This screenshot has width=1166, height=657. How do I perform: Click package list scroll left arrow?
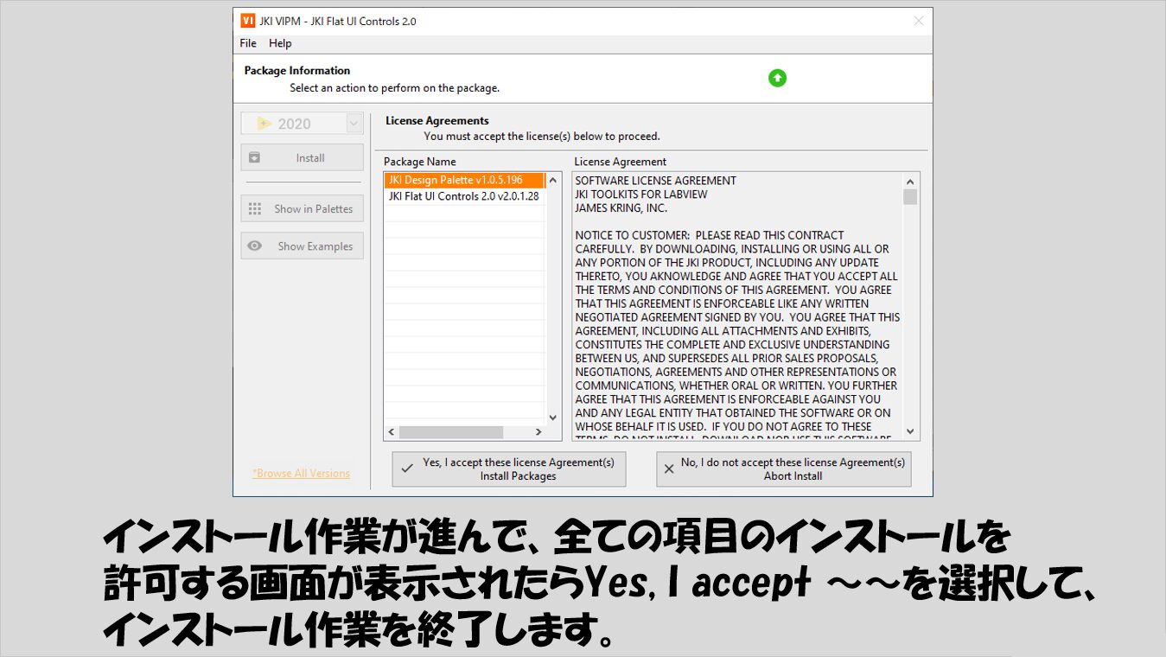(x=392, y=432)
